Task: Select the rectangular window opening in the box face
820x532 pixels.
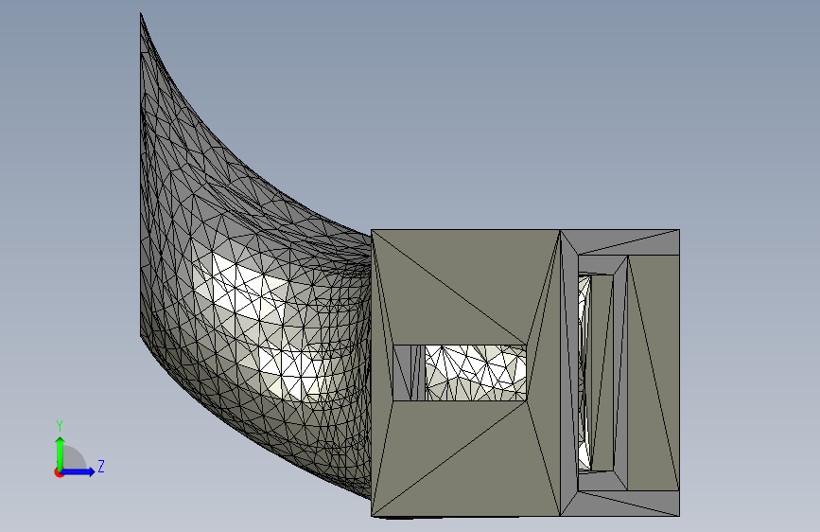Action: coord(460,373)
